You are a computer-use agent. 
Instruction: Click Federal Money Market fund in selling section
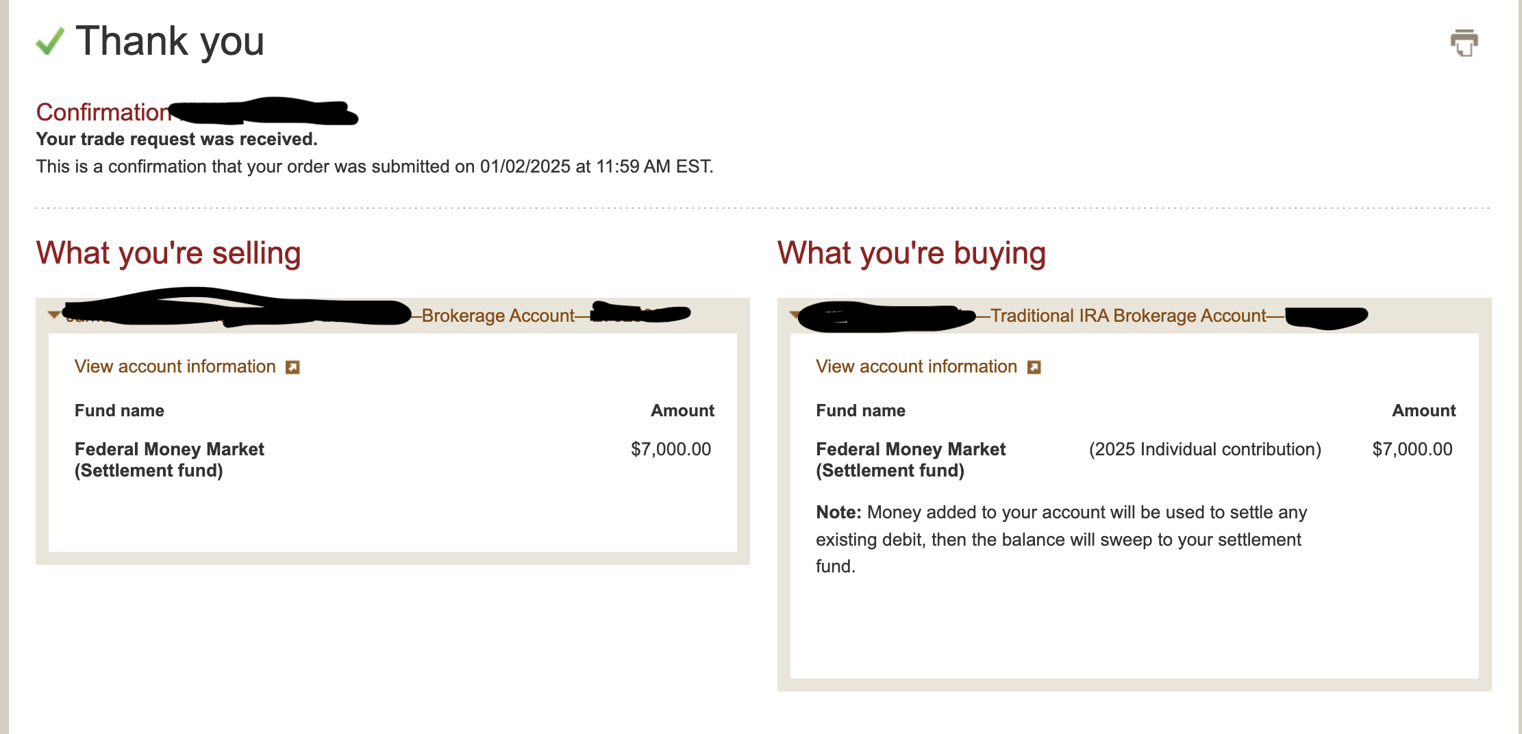tap(169, 459)
